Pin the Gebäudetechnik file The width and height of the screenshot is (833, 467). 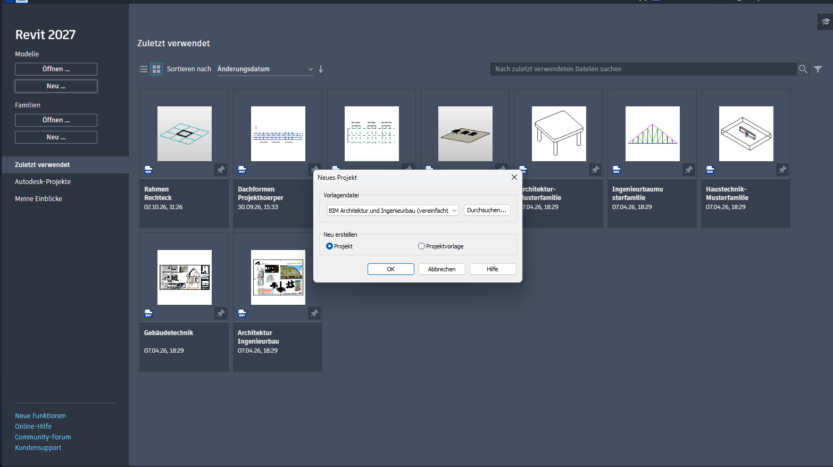[221, 313]
